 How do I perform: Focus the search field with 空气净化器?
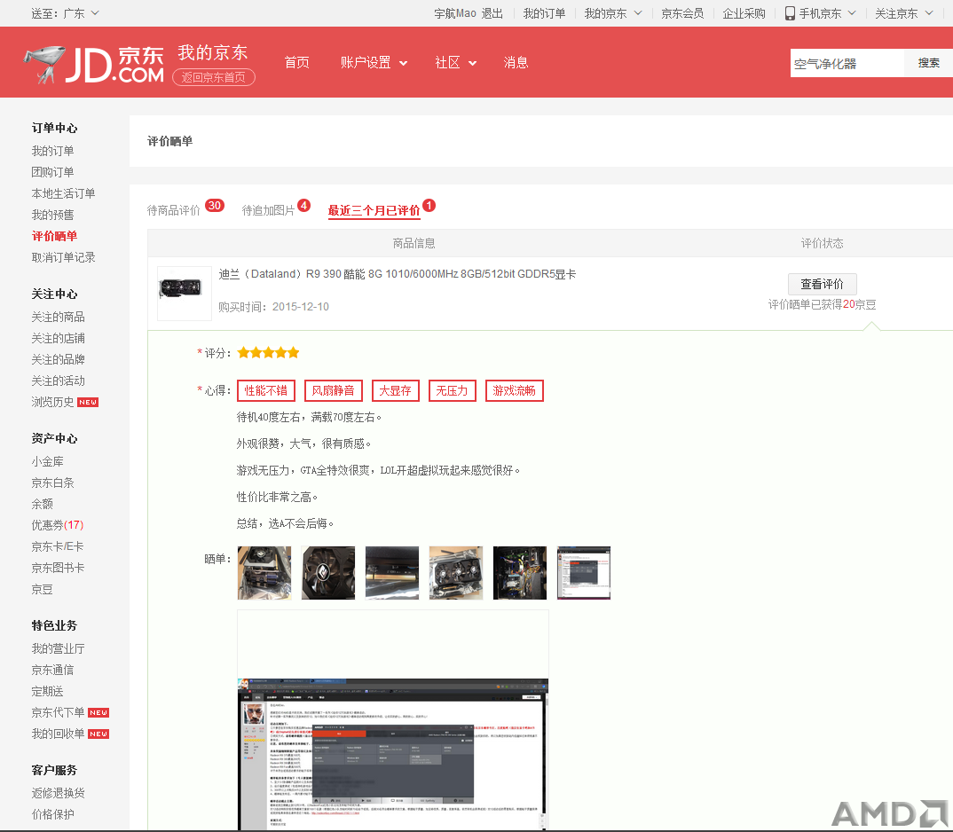click(847, 63)
